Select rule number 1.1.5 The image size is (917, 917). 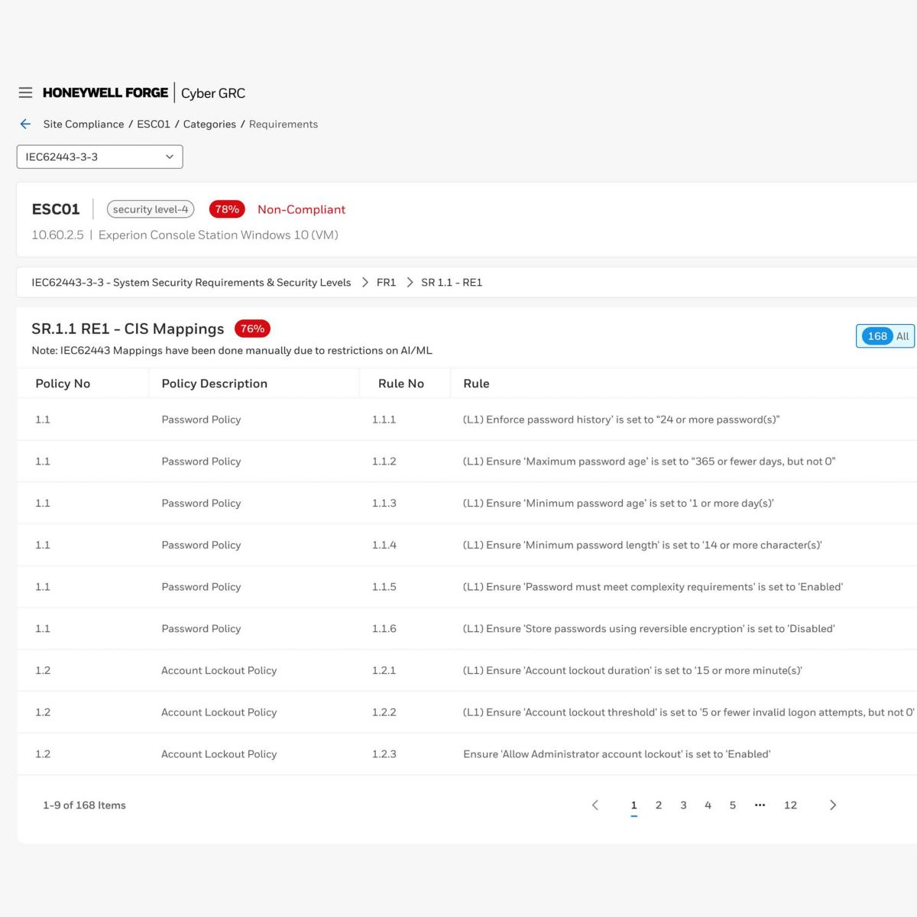(x=384, y=587)
